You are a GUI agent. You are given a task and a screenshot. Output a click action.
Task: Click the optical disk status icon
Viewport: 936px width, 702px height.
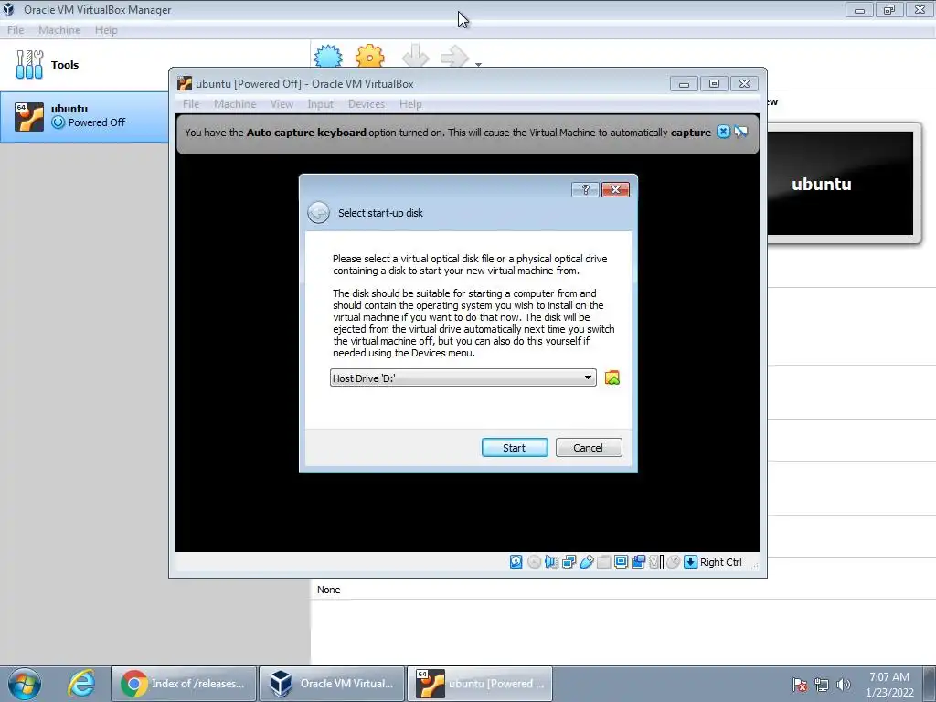pyautogui.click(x=534, y=562)
